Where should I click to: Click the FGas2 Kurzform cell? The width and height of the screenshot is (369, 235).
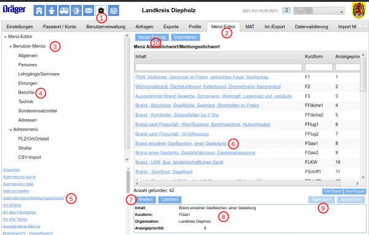pos(311,153)
